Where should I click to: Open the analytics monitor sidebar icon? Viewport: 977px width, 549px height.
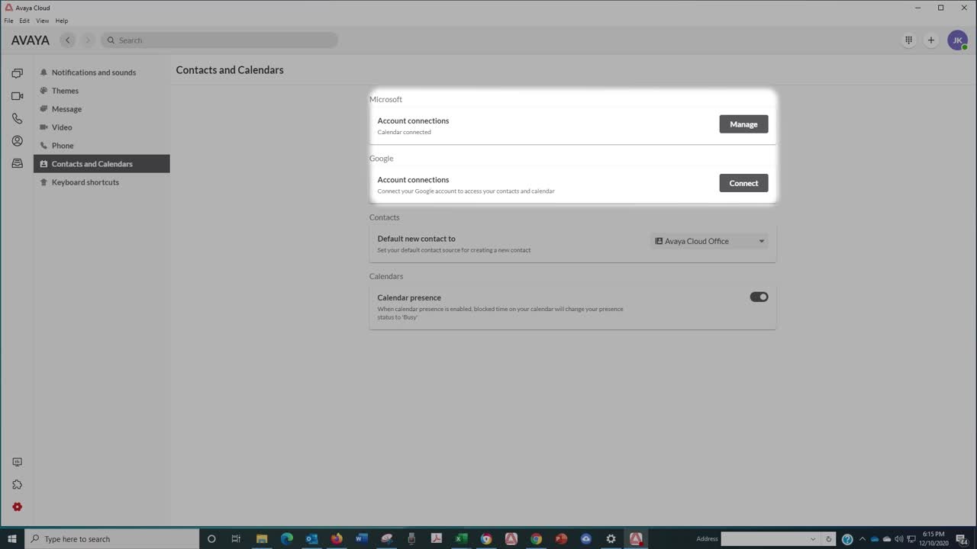pos(17,462)
